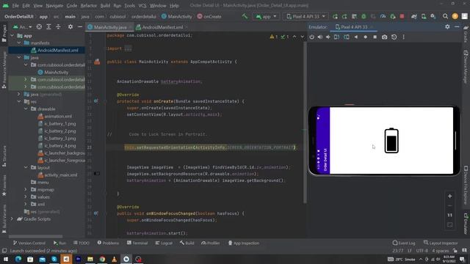Click the emulator volume up icon
This screenshot has height=264, width=470.
click(320, 37)
